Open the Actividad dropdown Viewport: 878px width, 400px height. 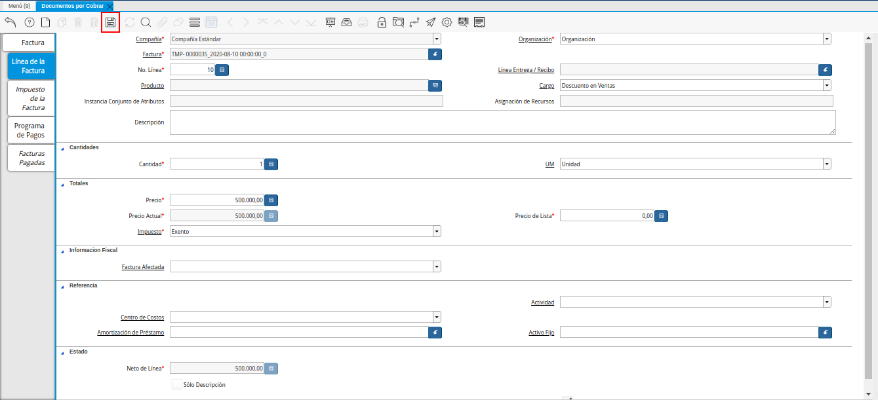827,302
